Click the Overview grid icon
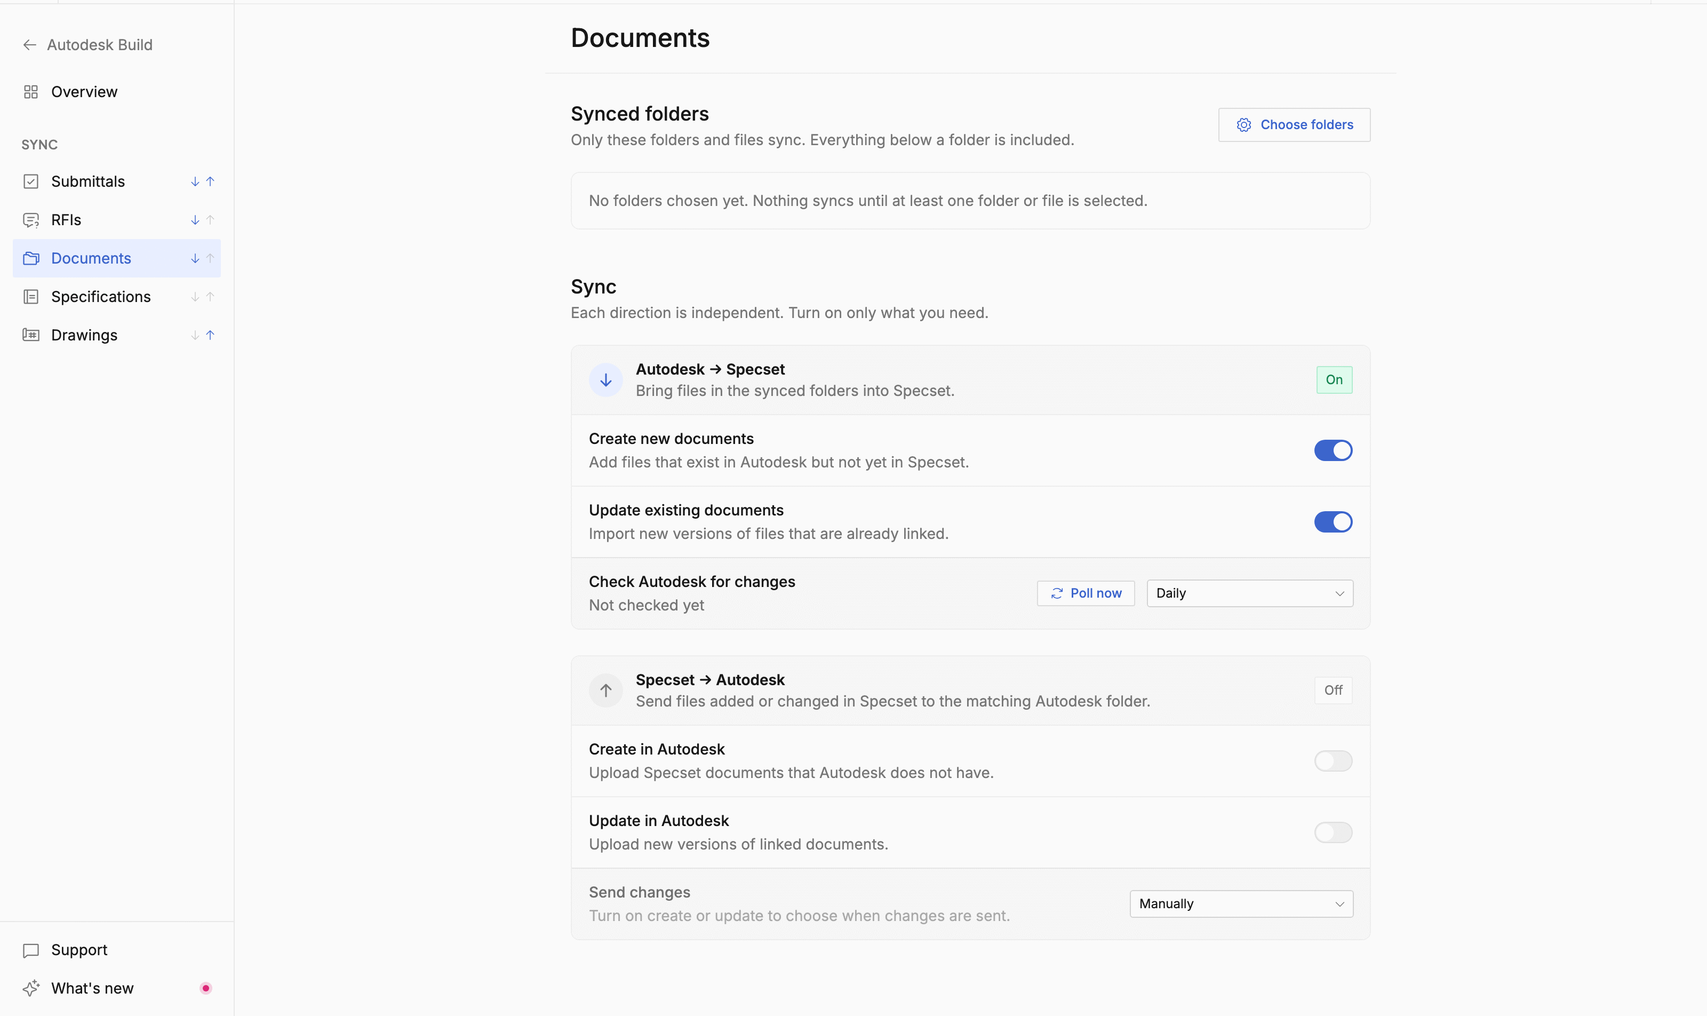 click(31, 92)
